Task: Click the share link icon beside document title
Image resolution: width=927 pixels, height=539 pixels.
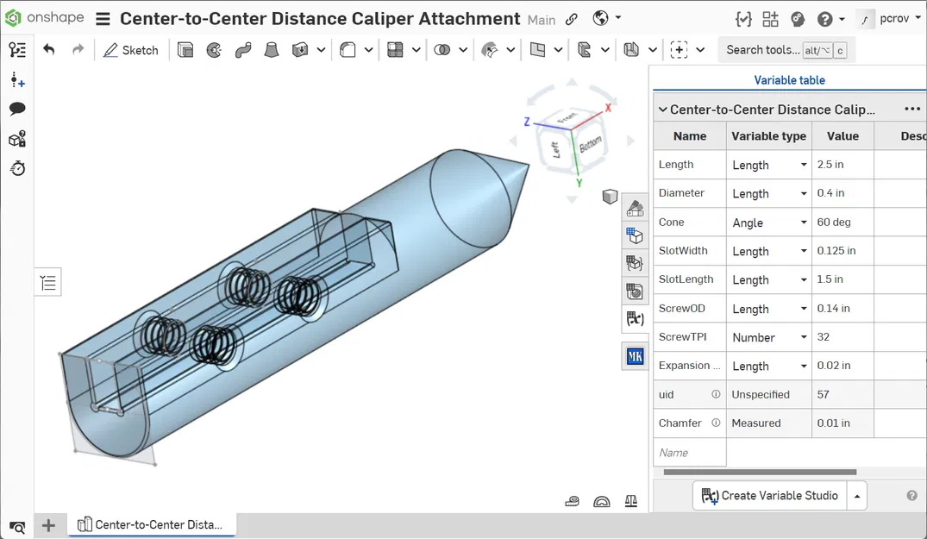Action: point(572,18)
